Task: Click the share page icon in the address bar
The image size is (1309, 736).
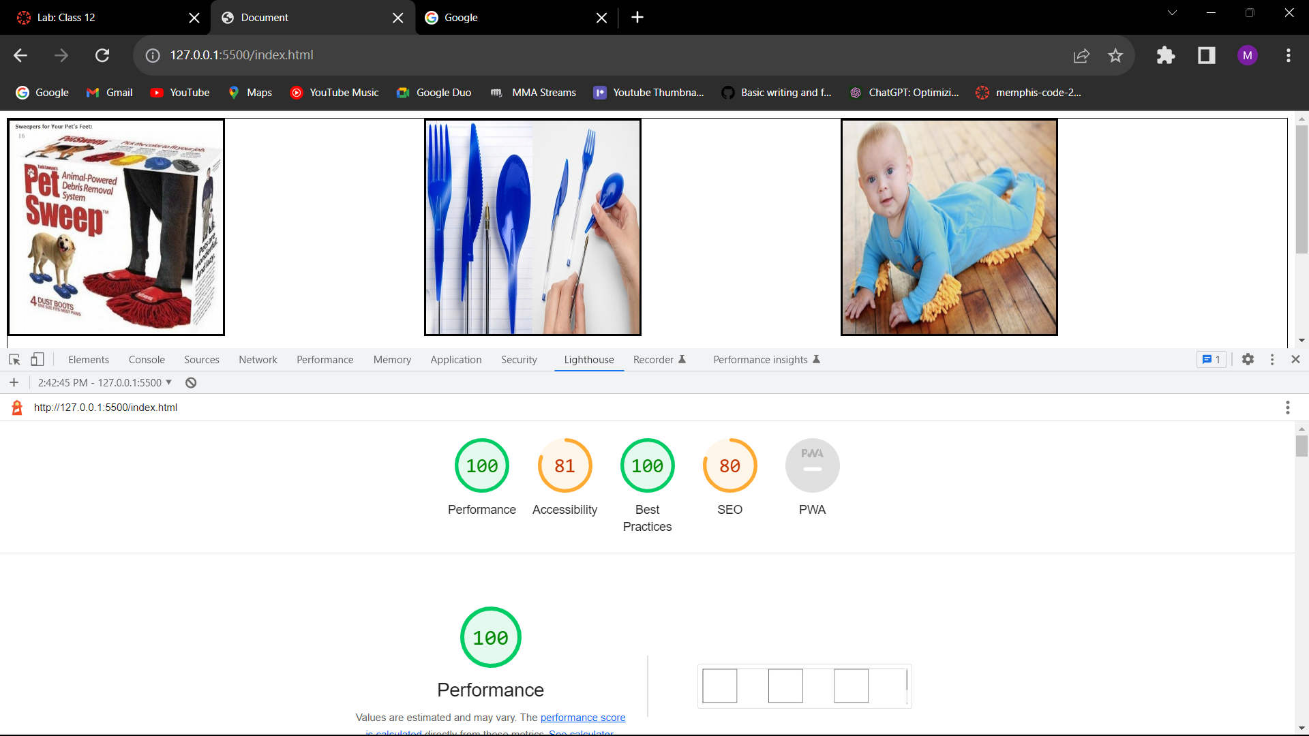Action: [x=1081, y=55]
